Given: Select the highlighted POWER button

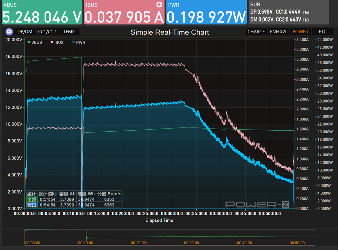Looking at the screenshot, I should [x=300, y=32].
